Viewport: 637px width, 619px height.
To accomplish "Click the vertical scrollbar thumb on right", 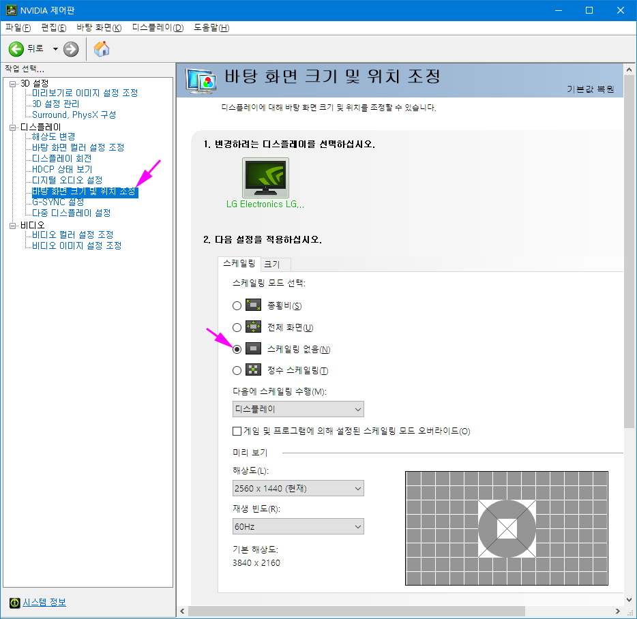I will pos(629,252).
